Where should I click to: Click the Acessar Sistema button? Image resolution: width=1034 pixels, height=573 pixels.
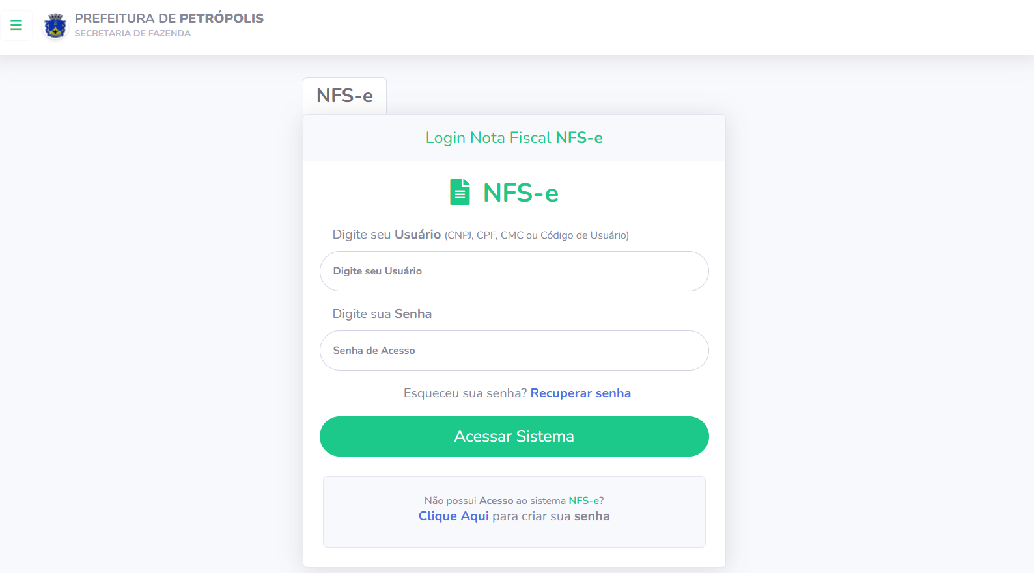514,436
